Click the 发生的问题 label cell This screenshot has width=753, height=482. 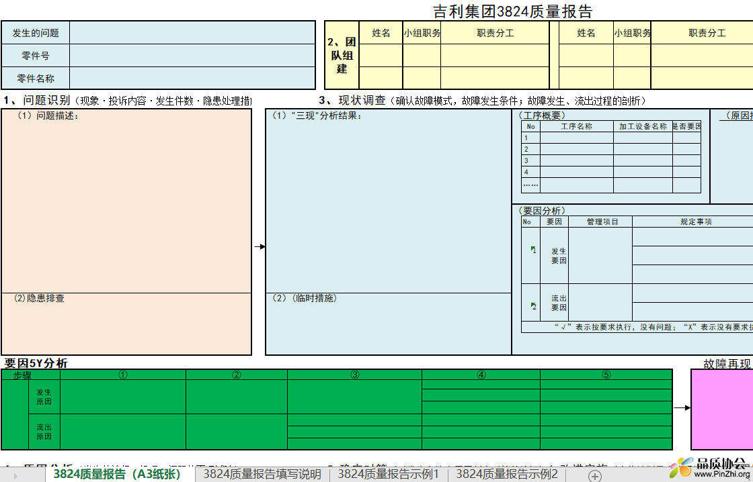pyautogui.click(x=36, y=33)
